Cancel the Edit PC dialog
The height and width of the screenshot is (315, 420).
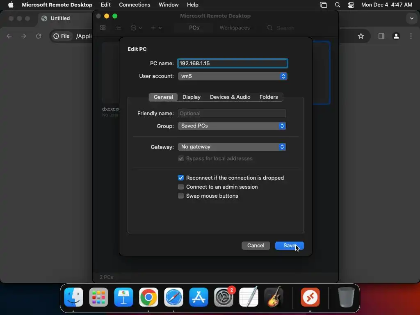(x=256, y=245)
